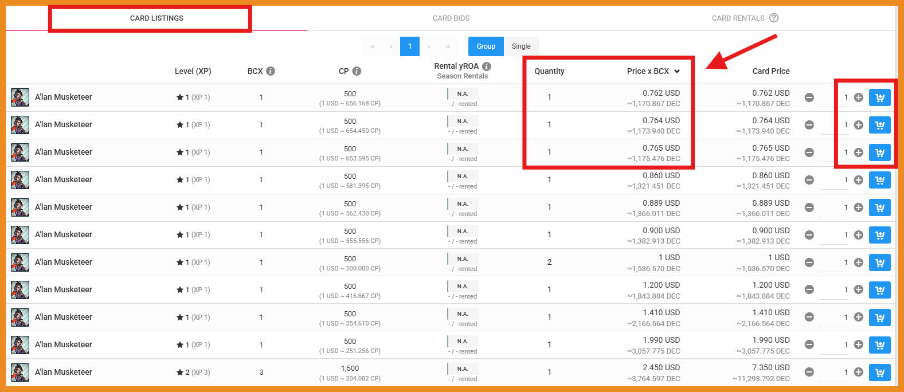Jump to the last page of listings
The image size is (904, 392).
click(448, 46)
